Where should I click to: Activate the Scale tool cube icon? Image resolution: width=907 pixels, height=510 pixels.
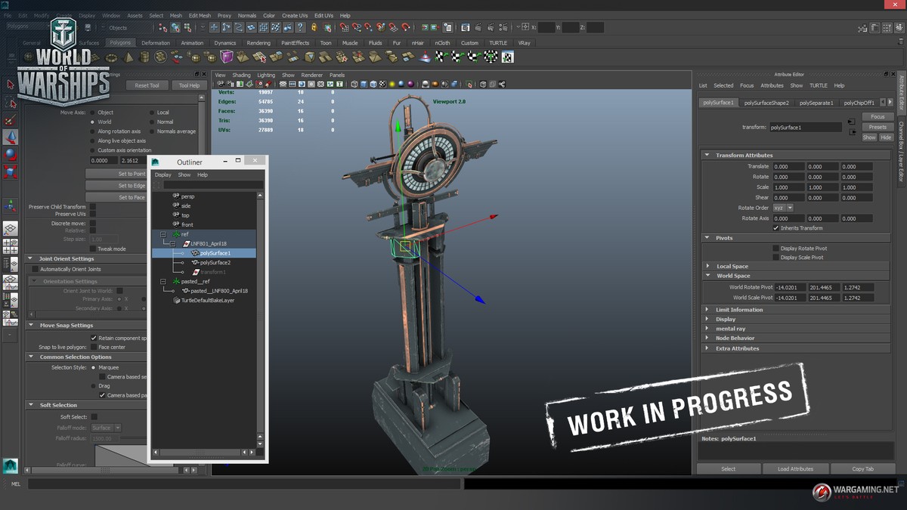(11, 172)
